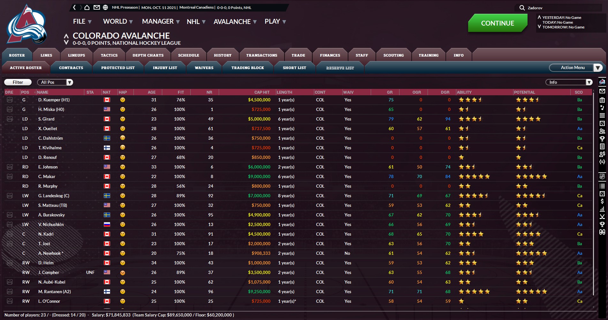Show previous day with the Yesterday arrow

(x=539, y=17)
